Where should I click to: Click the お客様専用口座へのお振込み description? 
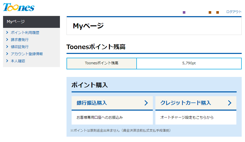pos(100,117)
